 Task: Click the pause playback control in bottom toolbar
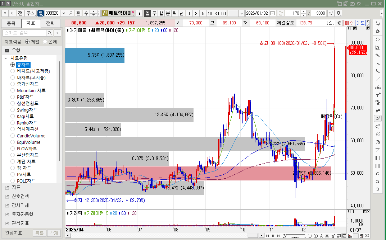pos(273,236)
